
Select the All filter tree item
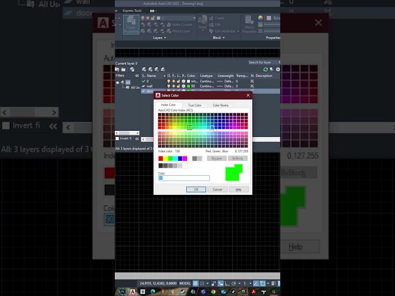[128, 82]
